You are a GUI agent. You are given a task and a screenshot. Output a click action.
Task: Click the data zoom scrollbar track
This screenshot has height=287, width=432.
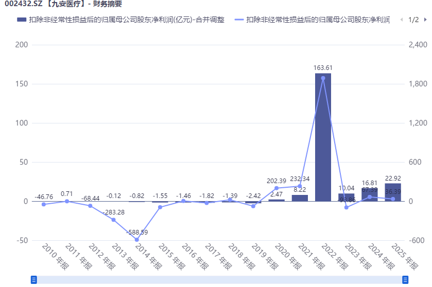point(219,280)
